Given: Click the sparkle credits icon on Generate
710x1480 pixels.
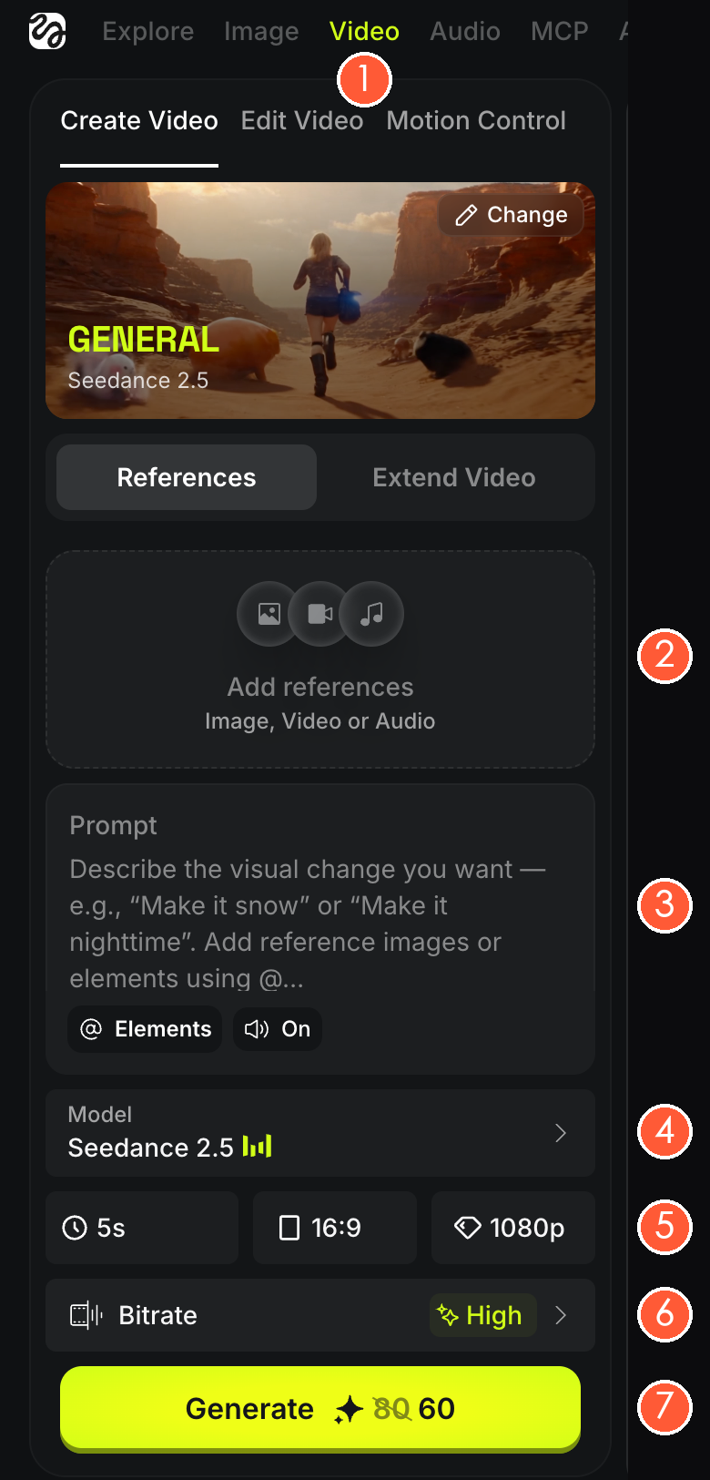Looking at the screenshot, I should (x=349, y=1410).
